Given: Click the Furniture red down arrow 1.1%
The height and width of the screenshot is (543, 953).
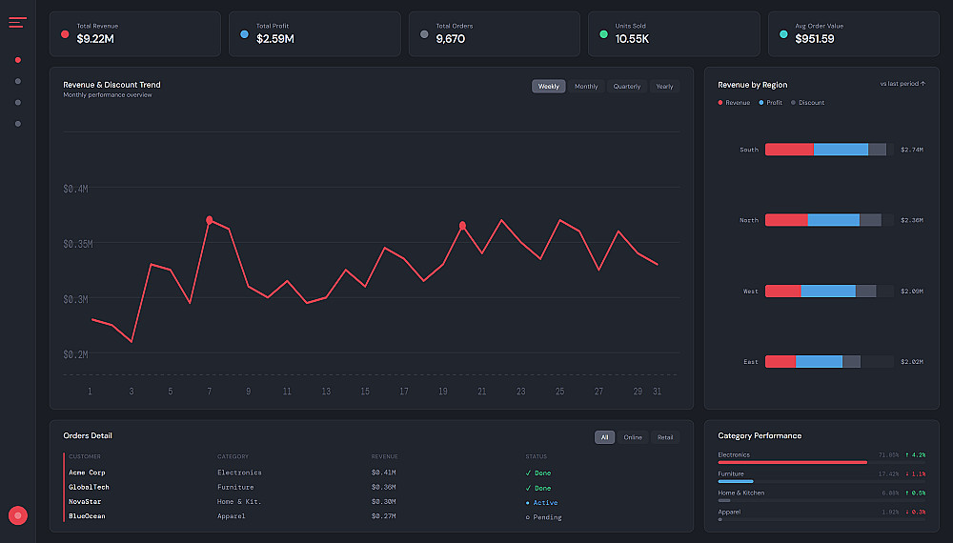Looking at the screenshot, I should (x=915, y=473).
